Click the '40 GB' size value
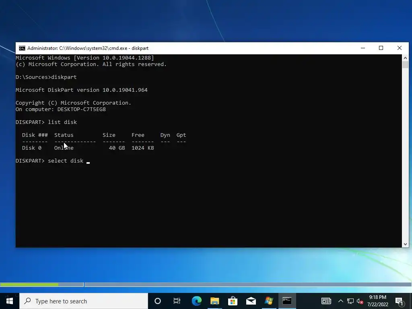The width and height of the screenshot is (412, 309). point(117,148)
